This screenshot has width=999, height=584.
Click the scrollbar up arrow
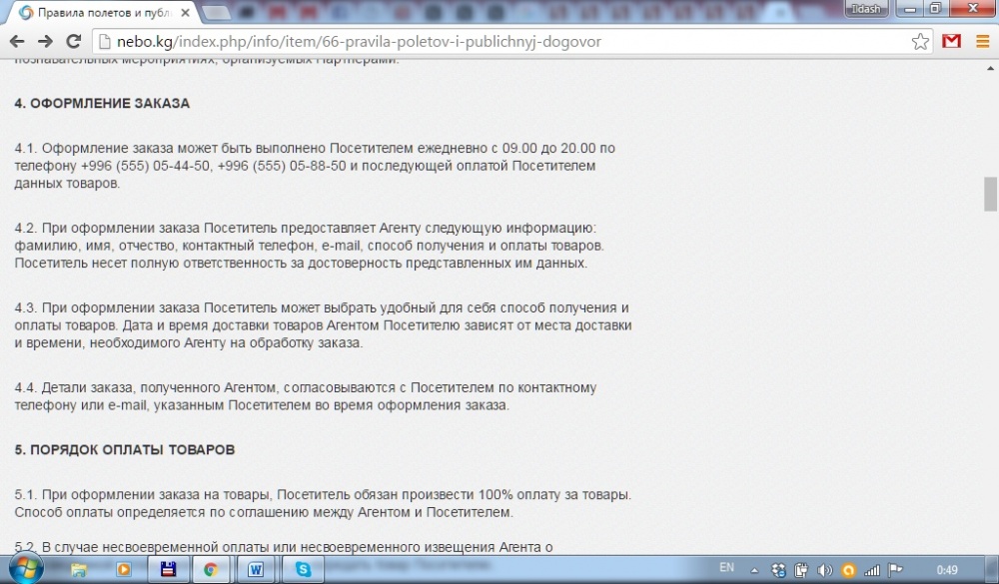[x=990, y=68]
